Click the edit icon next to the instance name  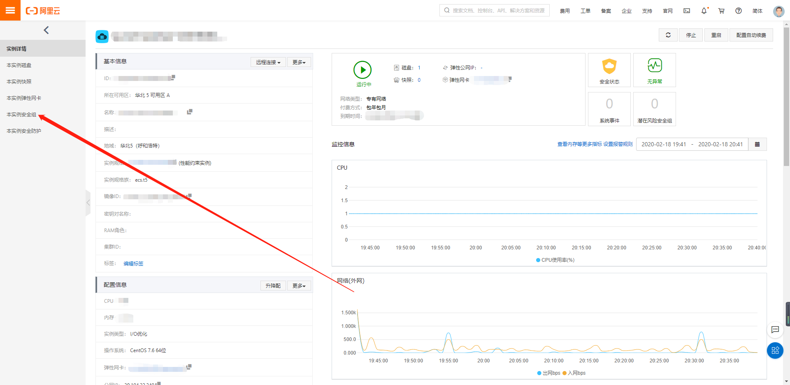190,112
